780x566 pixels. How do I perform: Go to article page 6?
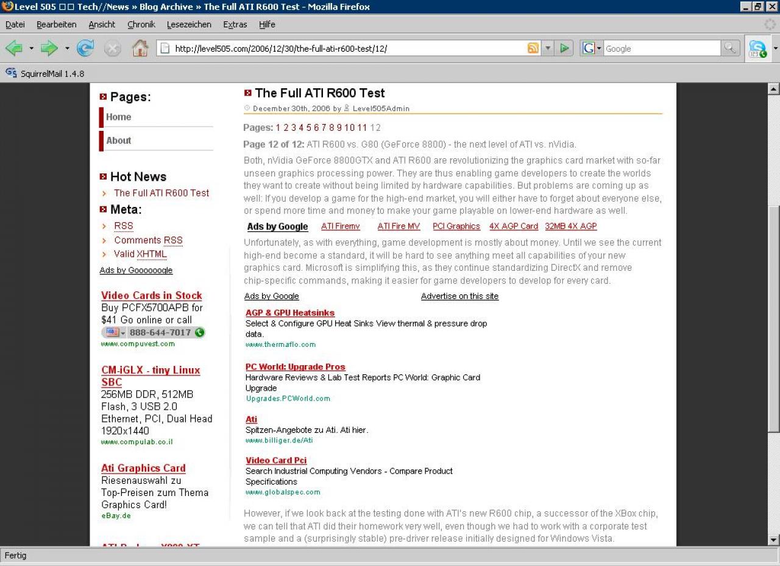pyautogui.click(x=316, y=128)
